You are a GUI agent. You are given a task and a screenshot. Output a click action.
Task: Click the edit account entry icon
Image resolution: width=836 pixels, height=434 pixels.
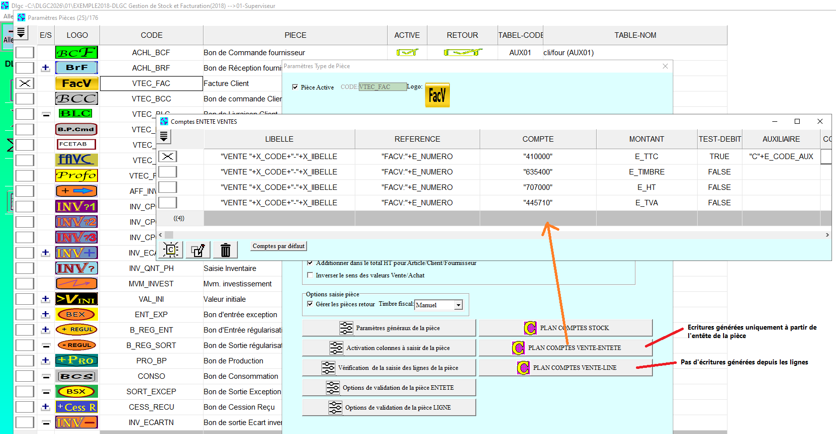198,250
